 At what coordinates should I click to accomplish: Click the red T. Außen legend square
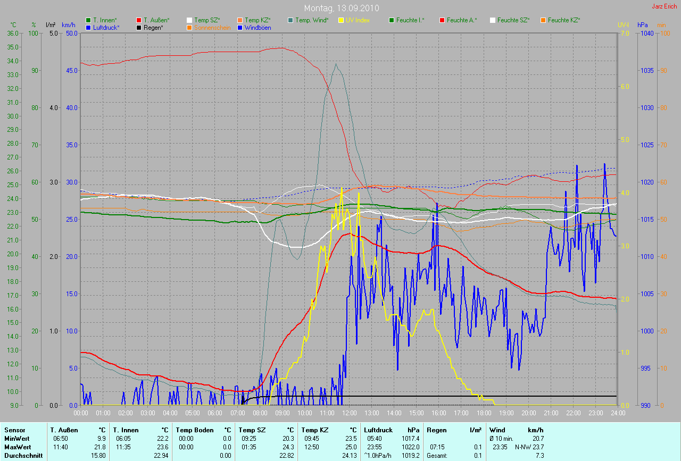coord(139,20)
